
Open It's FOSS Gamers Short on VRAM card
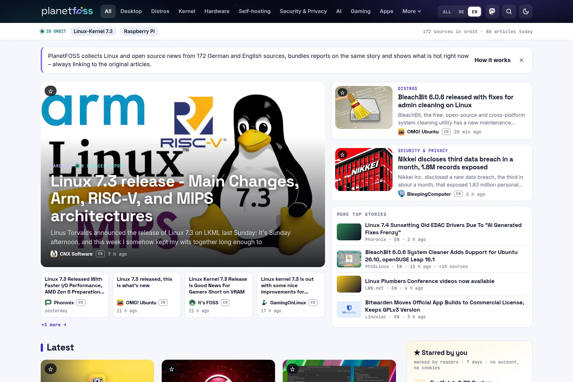pos(219,295)
